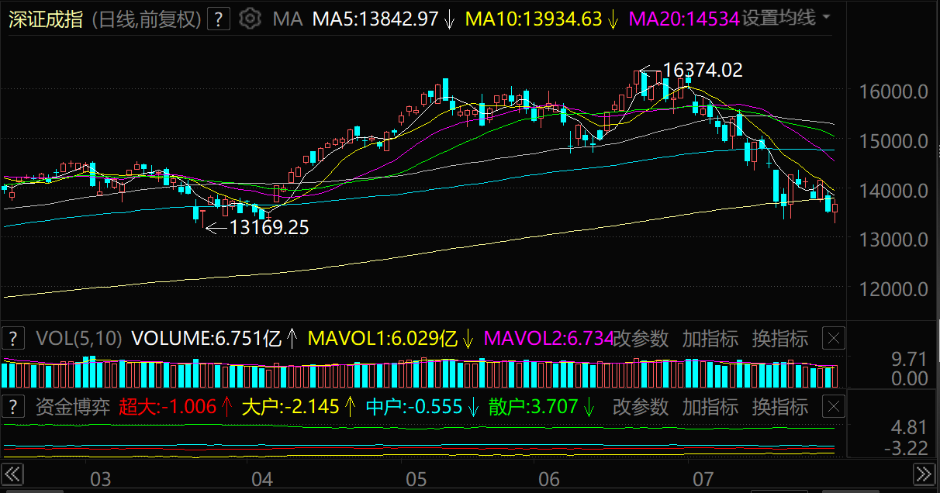Image resolution: width=940 pixels, height=493 pixels.
Task: Open 换指标 in the 资金博弈 panel
Action: tap(779, 407)
